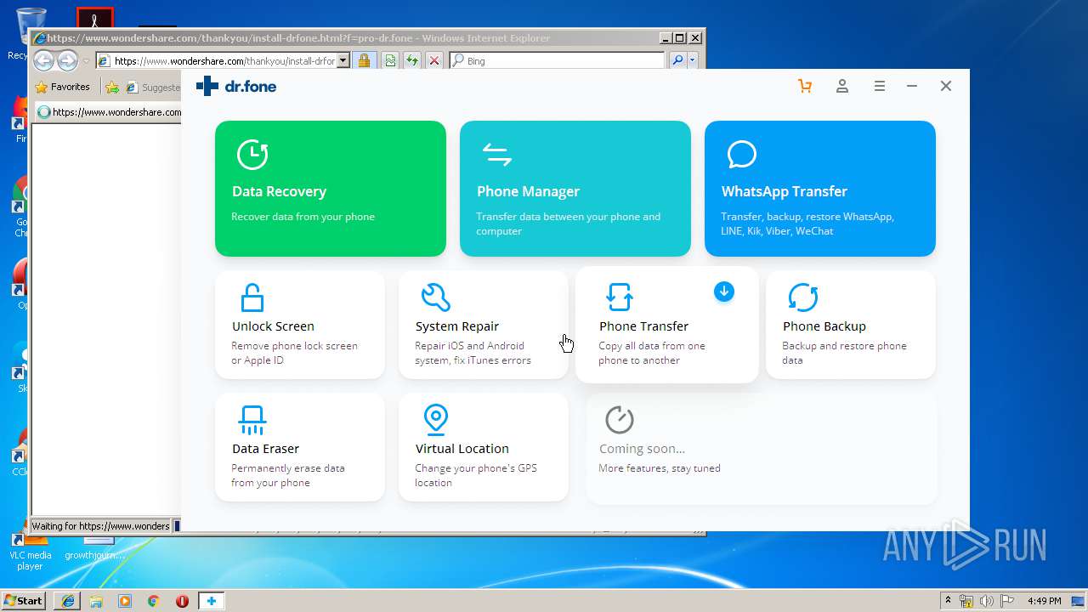Select the Phone Backup label
This screenshot has width=1088, height=612.
point(824,326)
